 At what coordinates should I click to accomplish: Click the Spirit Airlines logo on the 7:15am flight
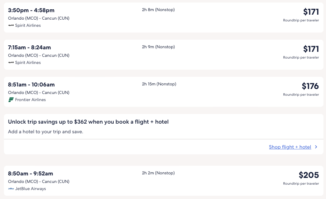click(x=11, y=63)
